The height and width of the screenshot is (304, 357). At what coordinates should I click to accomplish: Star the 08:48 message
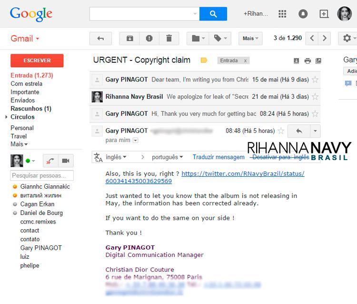[x=281, y=131]
